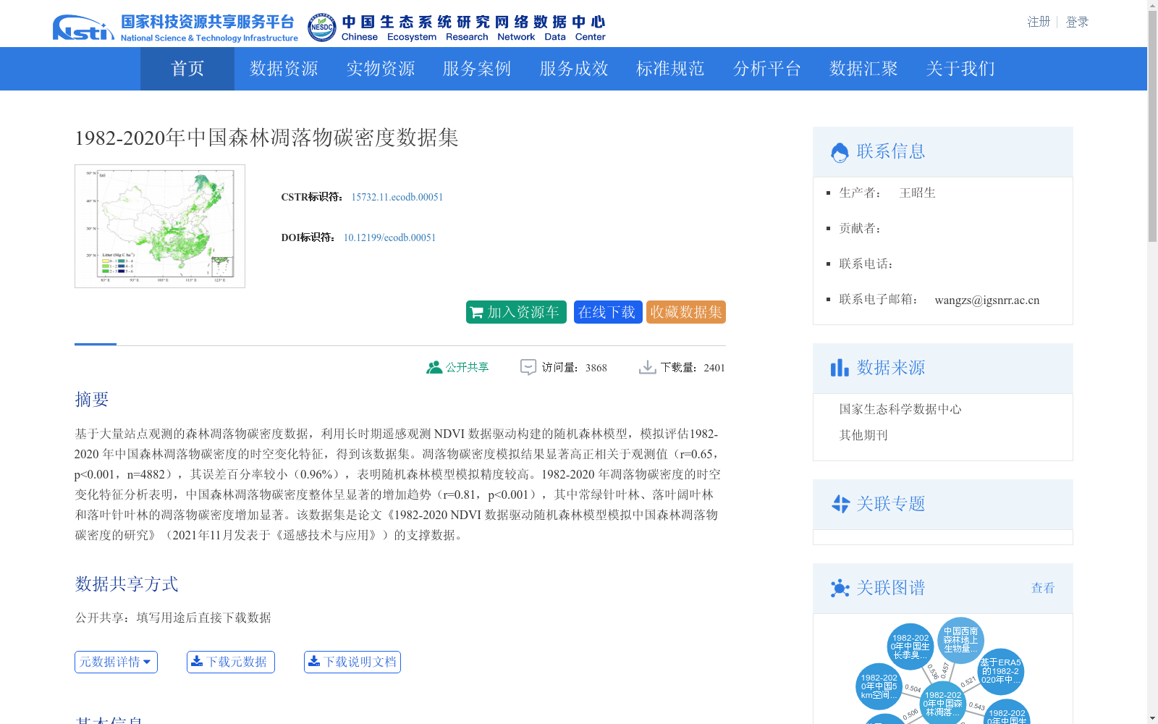Click graph node 1982-2020年中国生长季臭

tap(910, 647)
